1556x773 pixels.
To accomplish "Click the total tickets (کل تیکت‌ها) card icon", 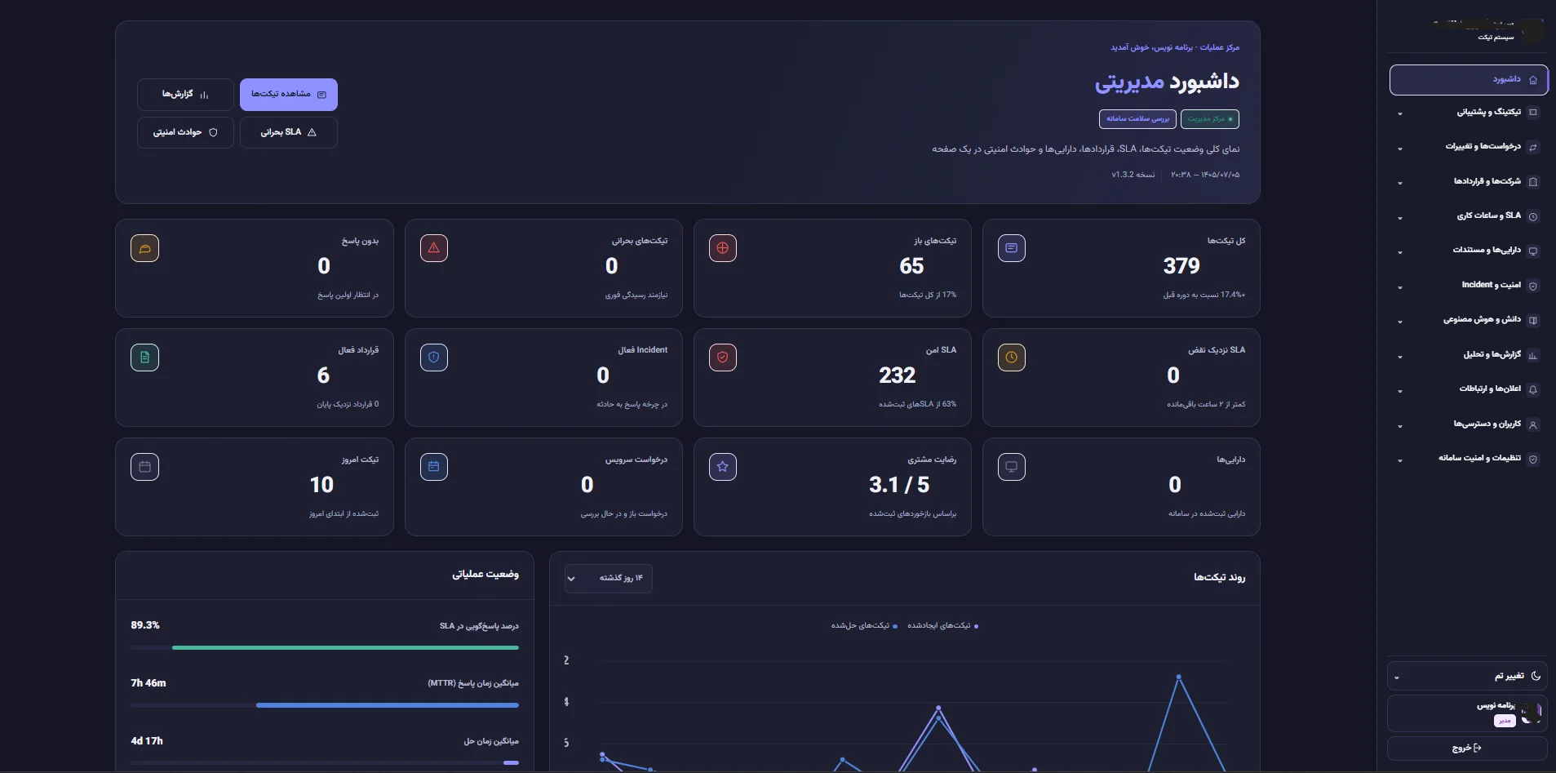I will pyautogui.click(x=1012, y=248).
